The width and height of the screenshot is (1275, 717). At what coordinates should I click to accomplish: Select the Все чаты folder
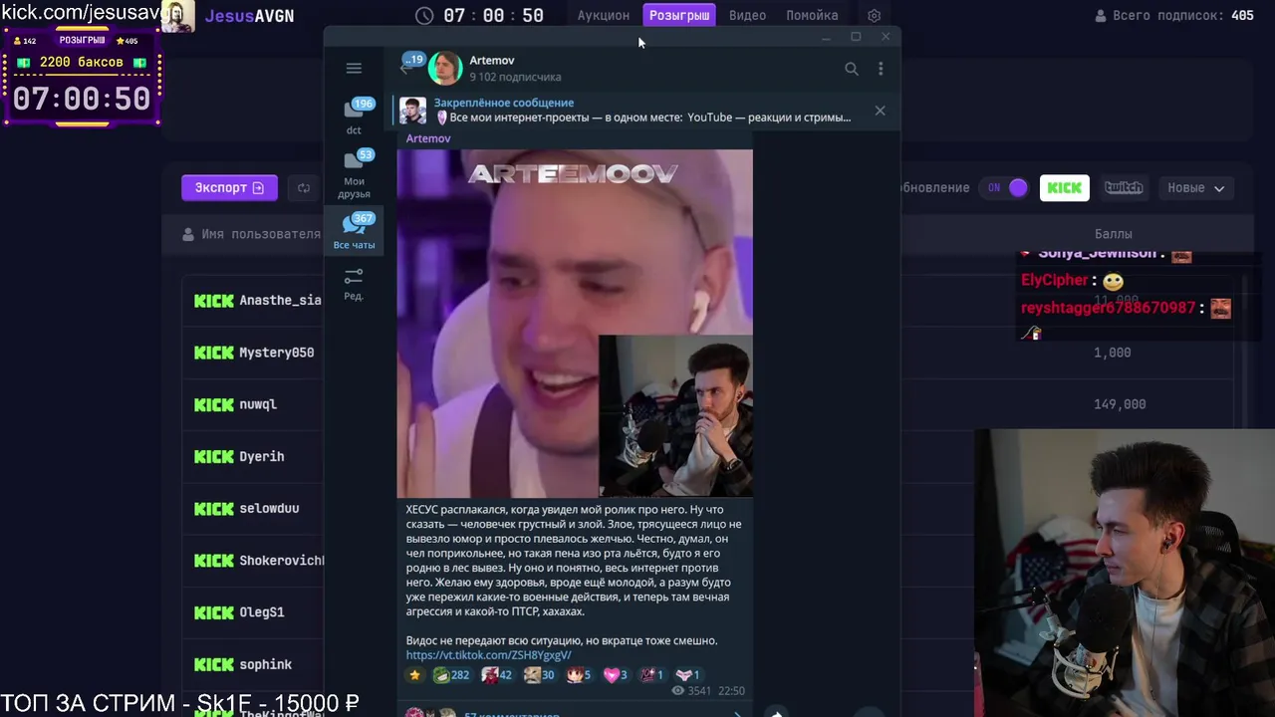click(354, 232)
